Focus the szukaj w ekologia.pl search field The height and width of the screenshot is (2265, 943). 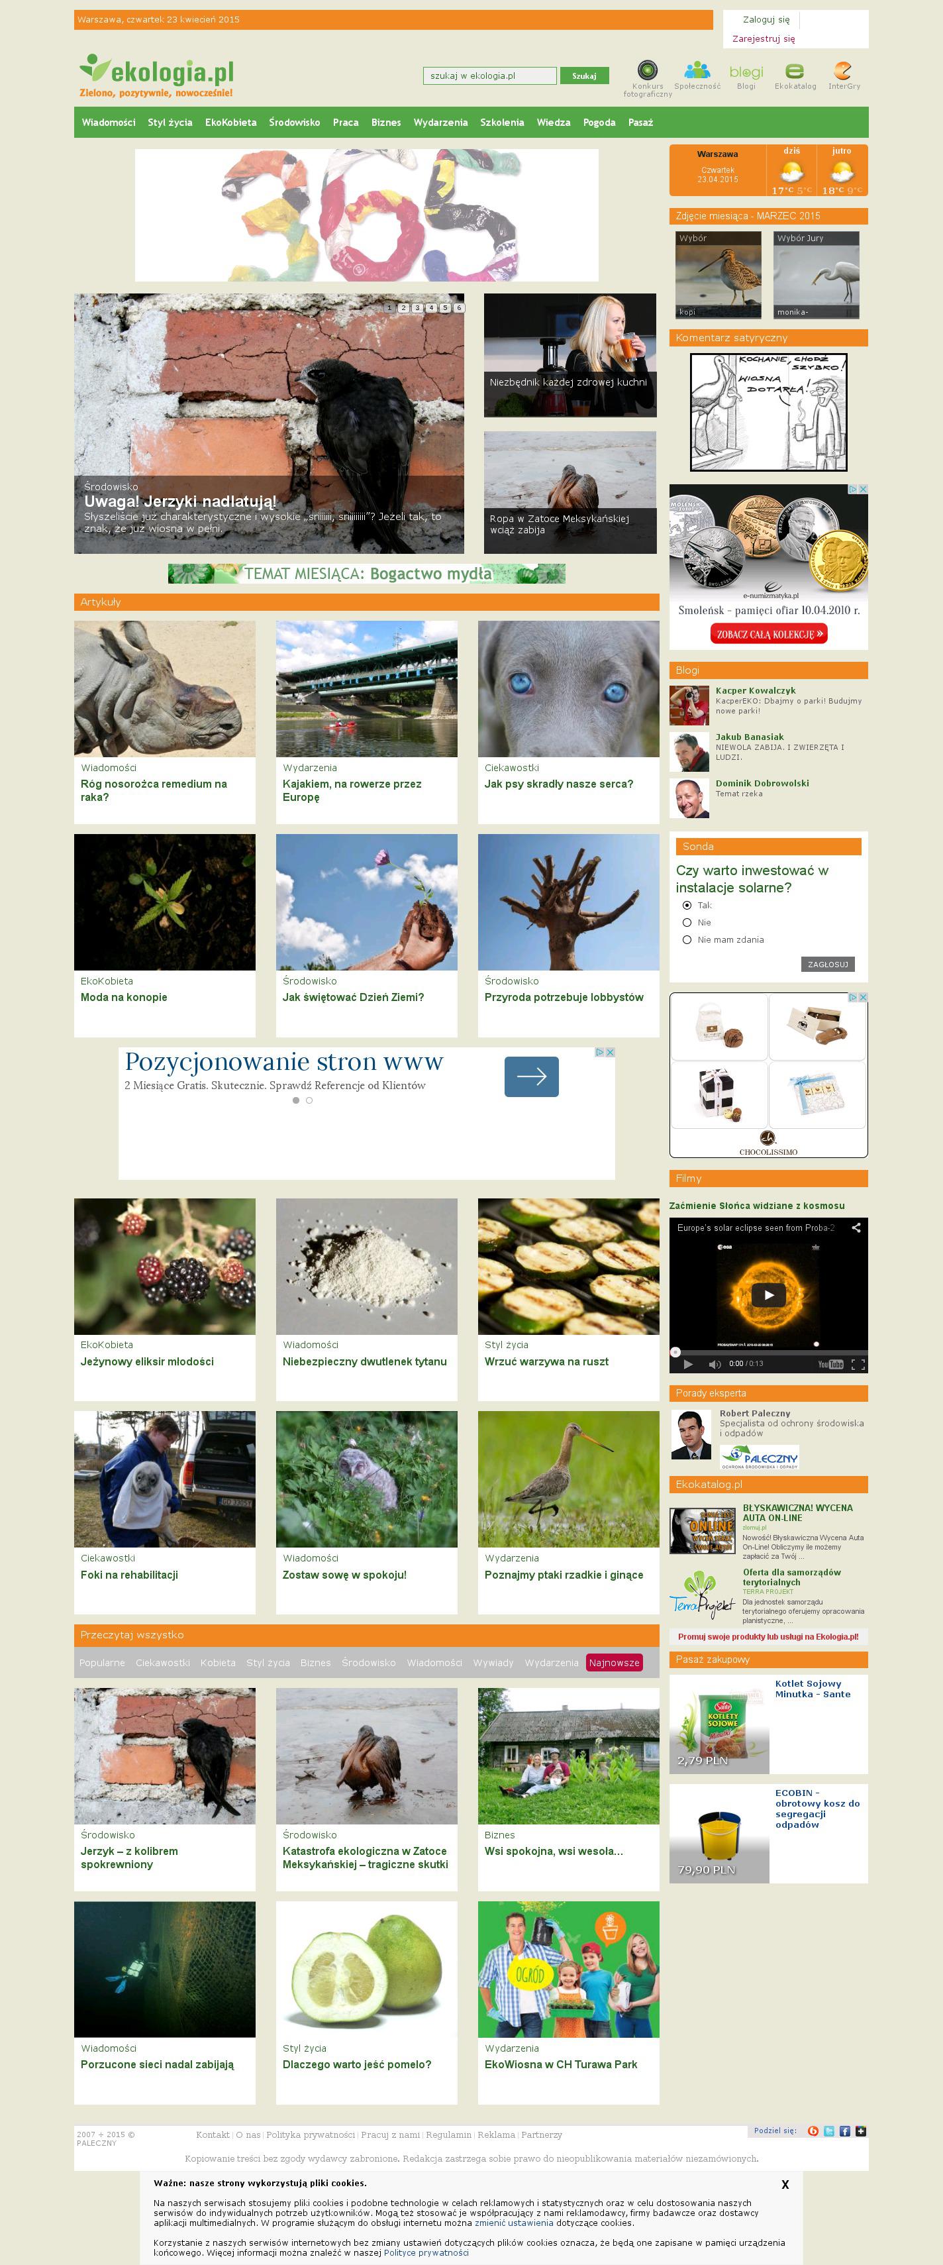(x=489, y=76)
